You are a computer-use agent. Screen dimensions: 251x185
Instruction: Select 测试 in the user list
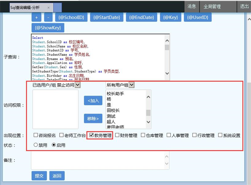pos(111,116)
